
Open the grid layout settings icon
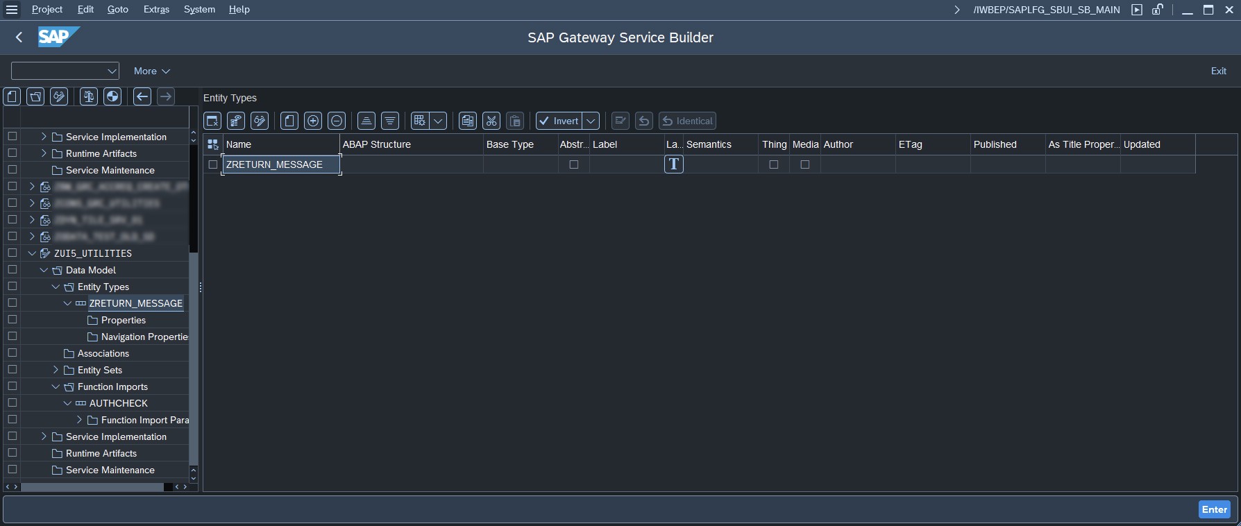(x=420, y=121)
